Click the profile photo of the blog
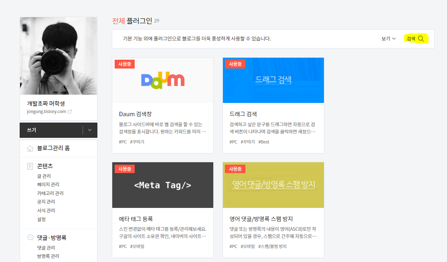 pyautogui.click(x=59, y=56)
